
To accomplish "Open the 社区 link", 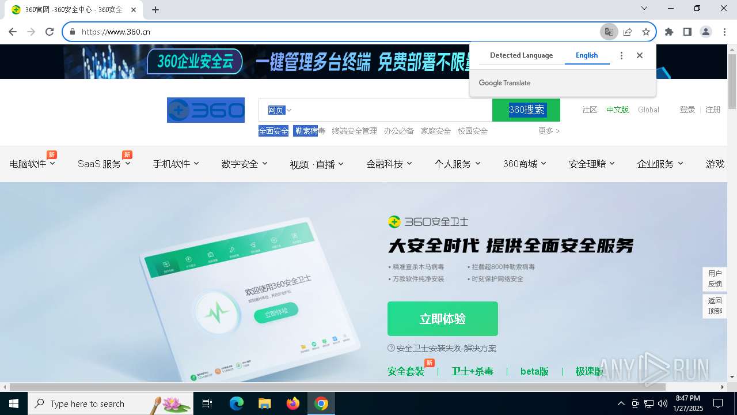I will point(590,110).
